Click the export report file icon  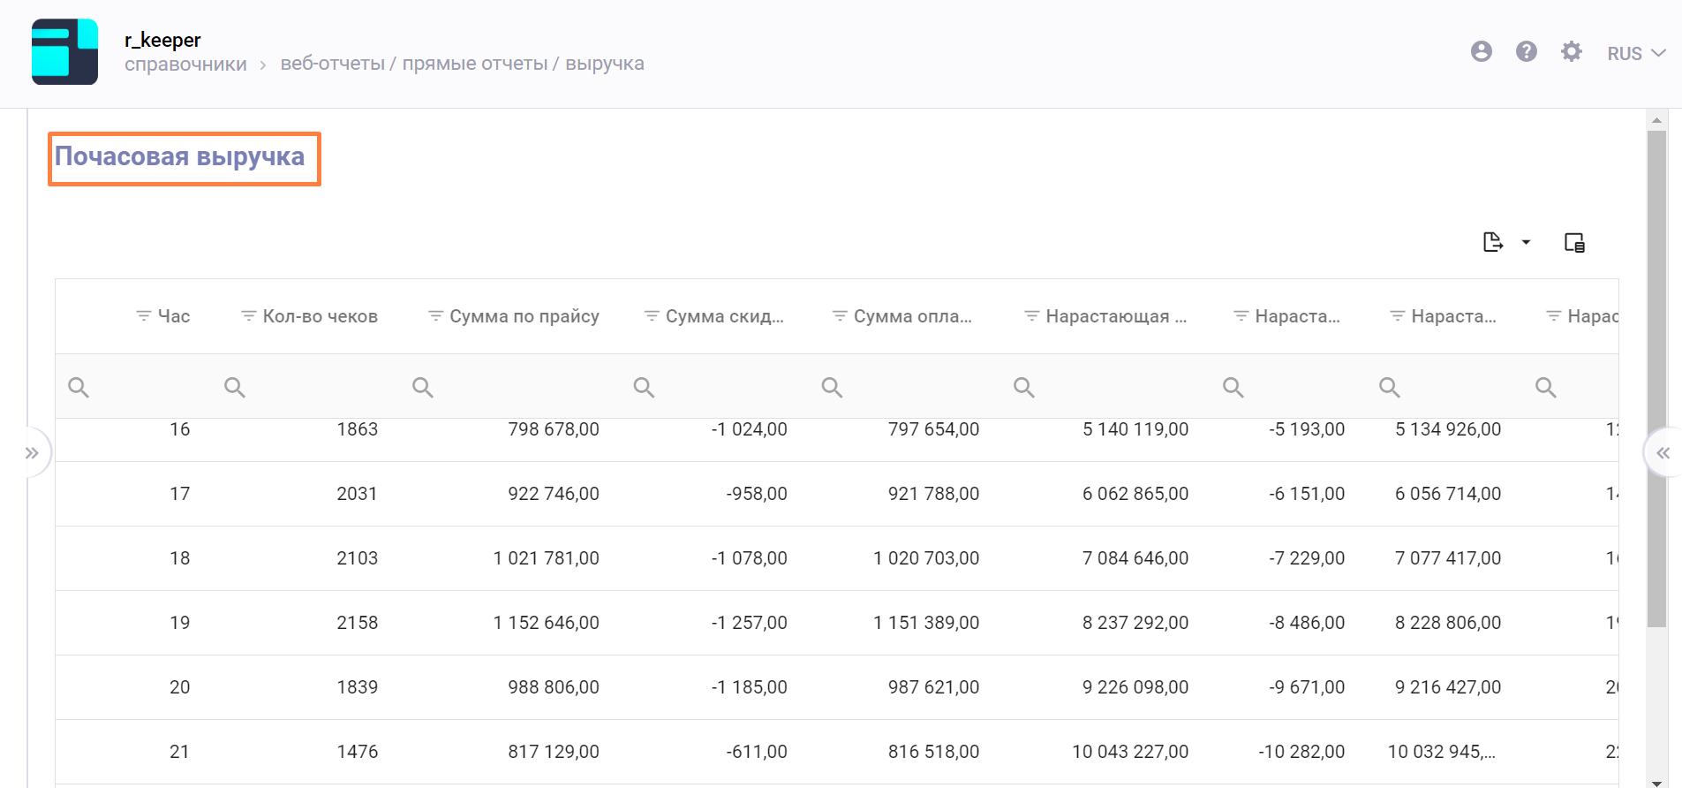pyautogui.click(x=1492, y=242)
